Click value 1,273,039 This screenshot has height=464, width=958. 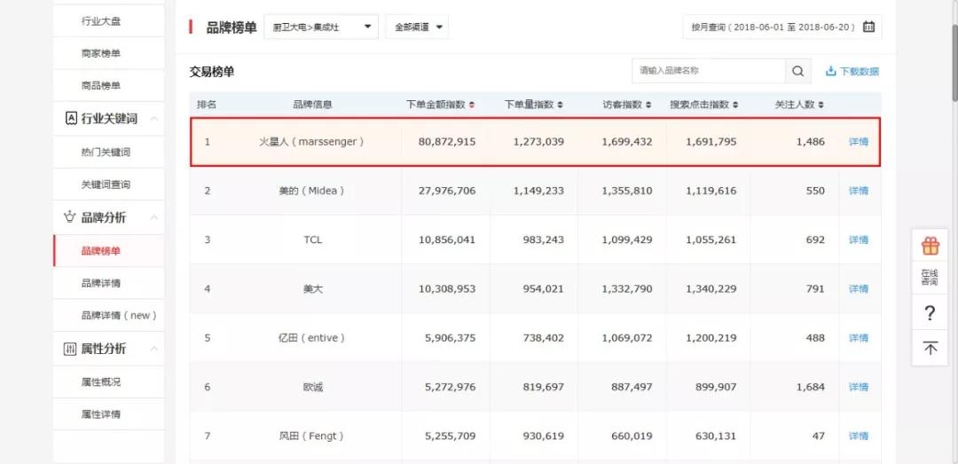(x=538, y=142)
